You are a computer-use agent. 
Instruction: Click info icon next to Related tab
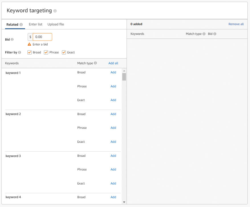21,25
